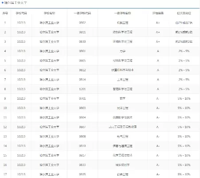The height and width of the screenshot is (178, 200).
Task: Select subject code 0812
Action: click(x=82, y=70)
